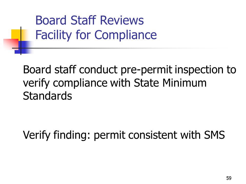Click the slide title 'Board Staff Reviews'
The image size is (246, 184).
90,20
